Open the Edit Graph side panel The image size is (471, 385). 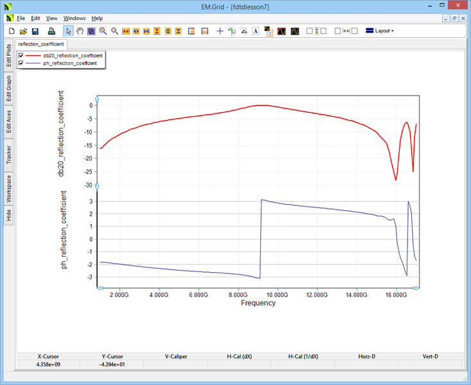click(9, 88)
